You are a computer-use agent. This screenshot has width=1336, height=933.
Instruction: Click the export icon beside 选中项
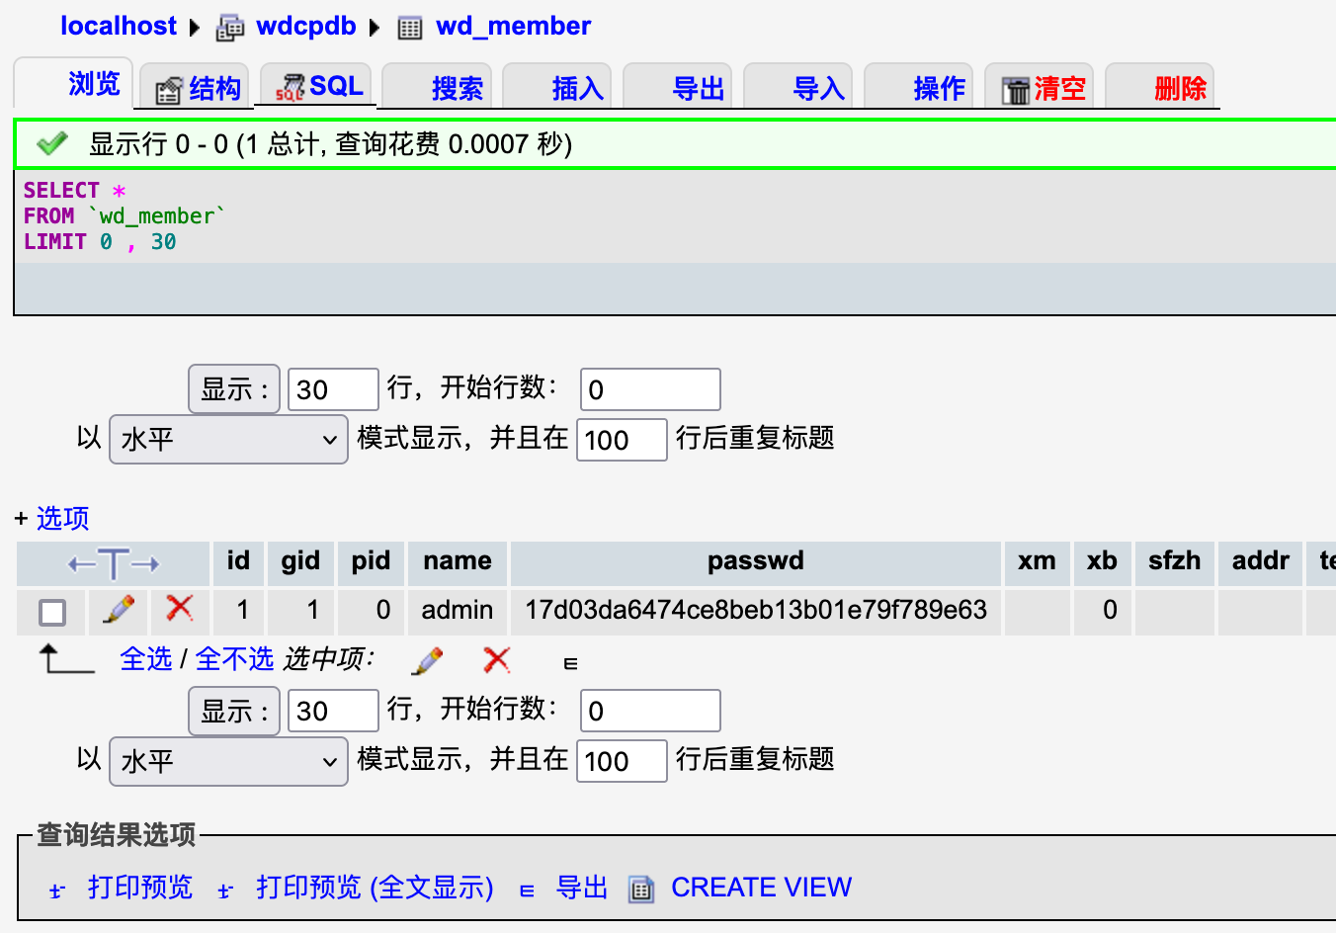coord(570,663)
